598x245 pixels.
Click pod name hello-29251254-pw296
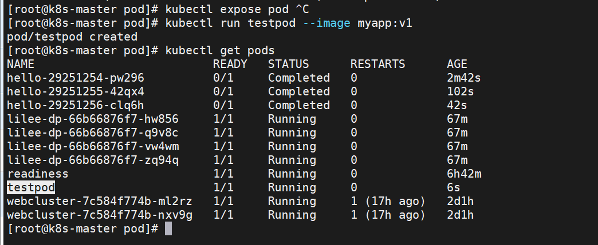(x=76, y=78)
